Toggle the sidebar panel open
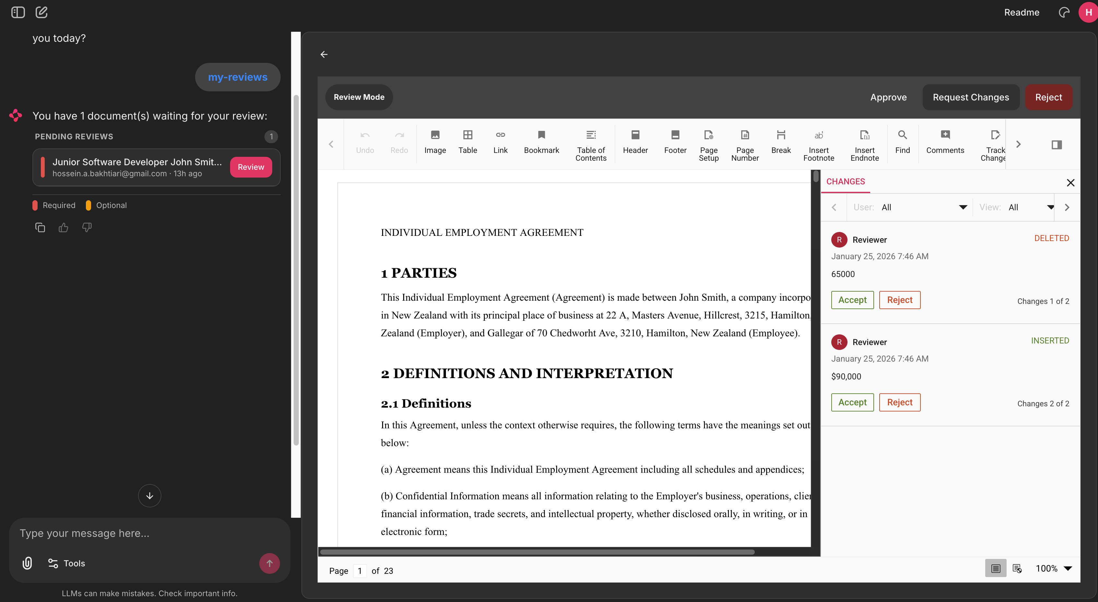This screenshot has width=1098, height=602. (x=18, y=12)
